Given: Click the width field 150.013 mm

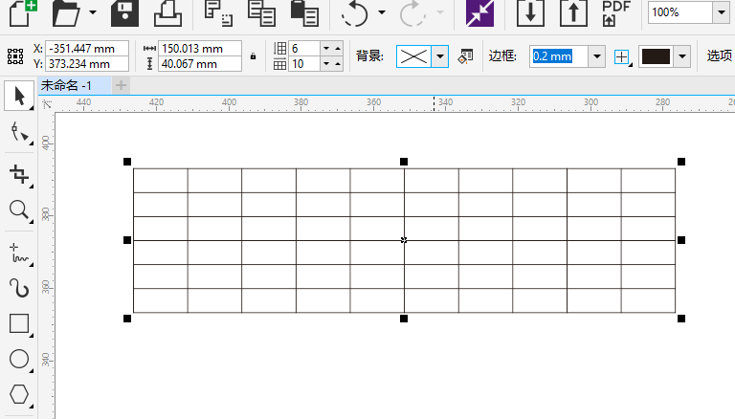Looking at the screenshot, I should [200, 48].
